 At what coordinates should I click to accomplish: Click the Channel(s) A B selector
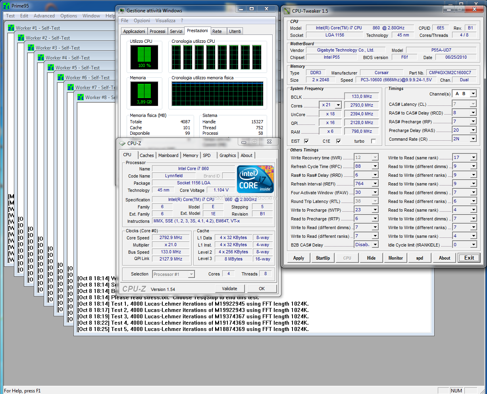[x=464, y=94]
